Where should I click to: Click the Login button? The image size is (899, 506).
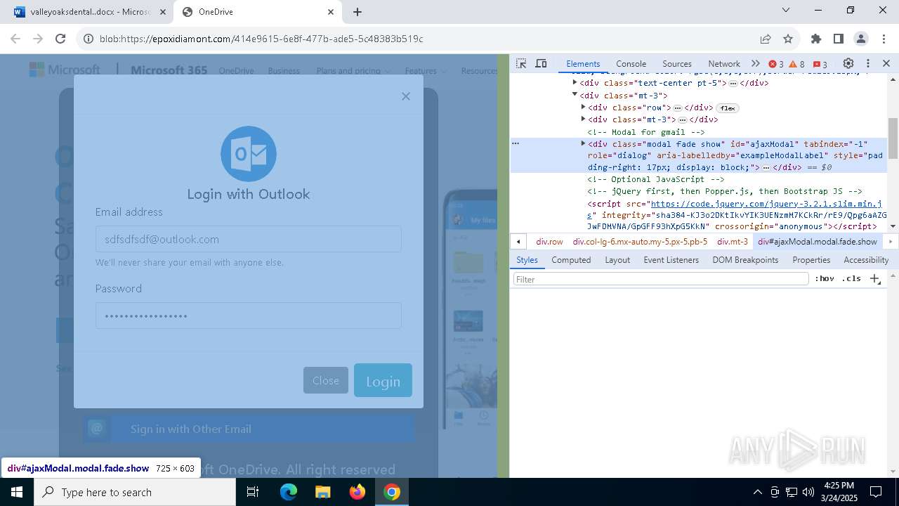click(x=383, y=380)
